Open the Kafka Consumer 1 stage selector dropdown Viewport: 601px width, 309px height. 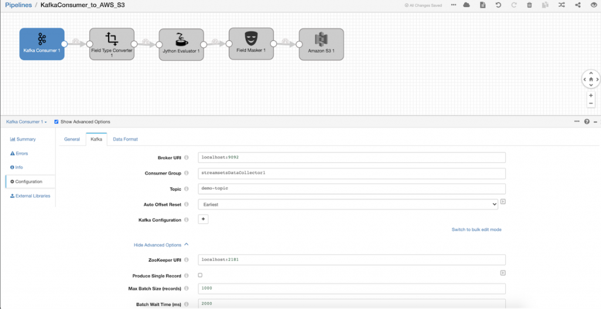pyautogui.click(x=26, y=122)
